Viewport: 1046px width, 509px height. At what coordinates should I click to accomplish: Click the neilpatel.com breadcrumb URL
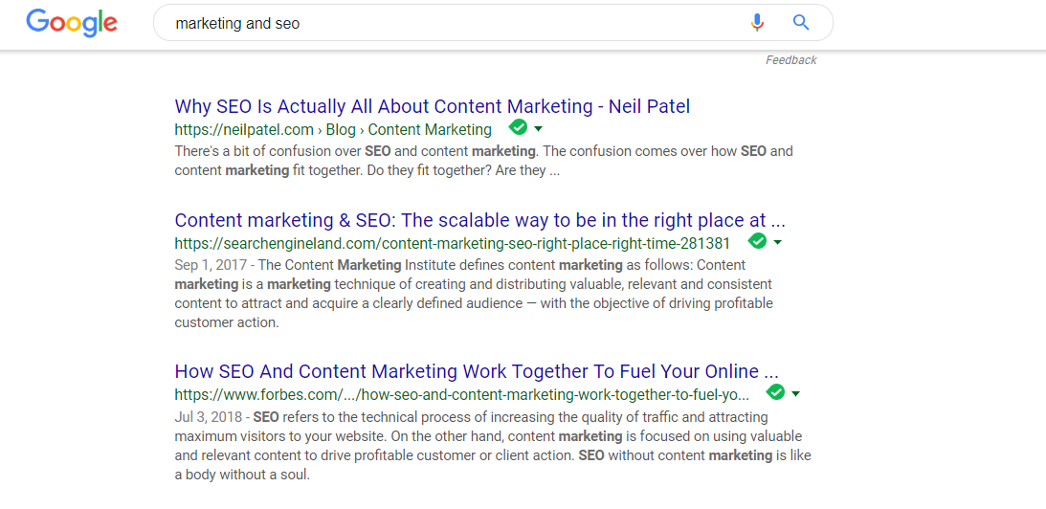pos(332,130)
